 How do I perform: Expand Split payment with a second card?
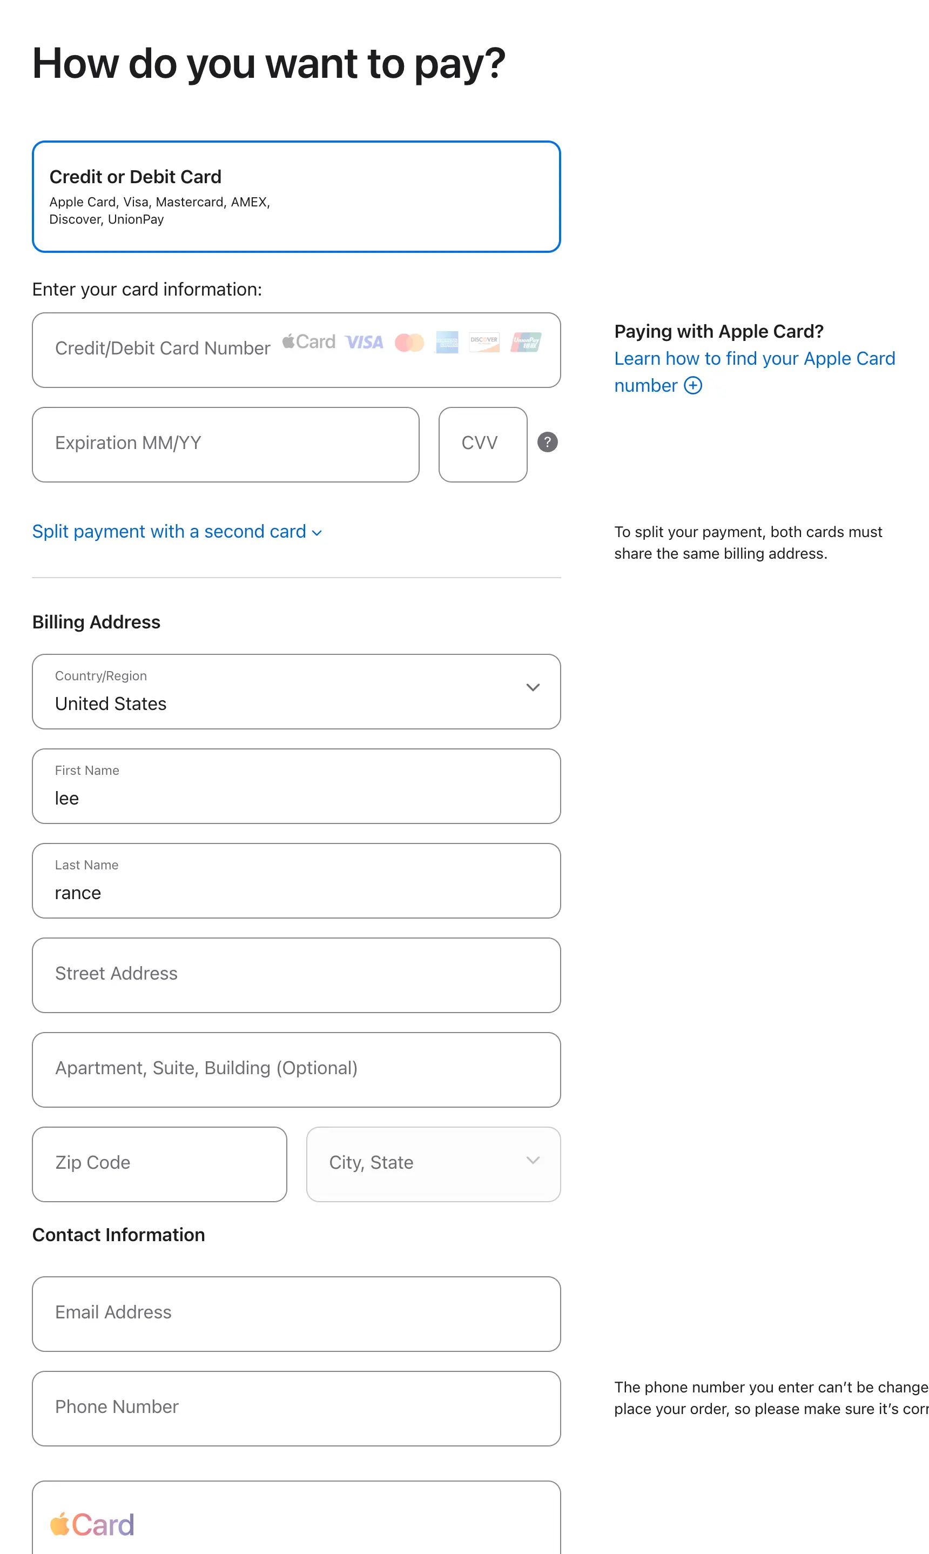click(177, 532)
